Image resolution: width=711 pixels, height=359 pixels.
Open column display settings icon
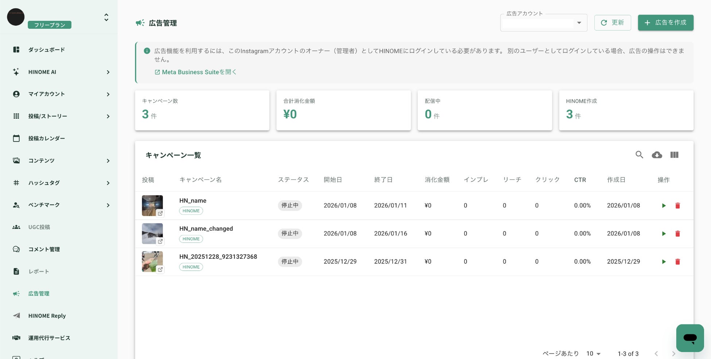pyautogui.click(x=674, y=155)
